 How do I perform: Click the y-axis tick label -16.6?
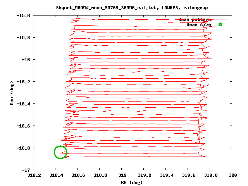pos(23,126)
